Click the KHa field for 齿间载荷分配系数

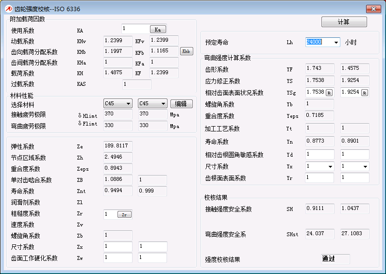point(118,62)
